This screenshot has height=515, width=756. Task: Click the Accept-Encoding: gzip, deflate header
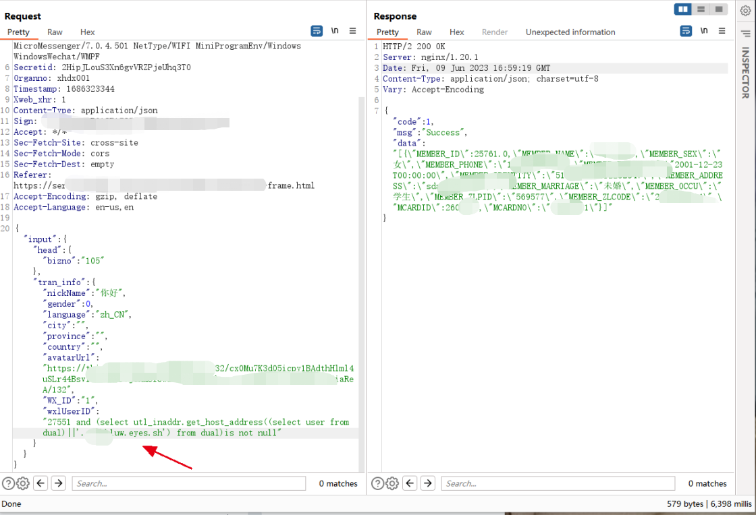(x=85, y=196)
